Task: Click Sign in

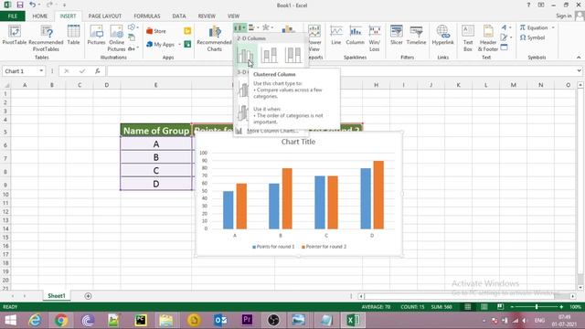Action: (x=564, y=16)
